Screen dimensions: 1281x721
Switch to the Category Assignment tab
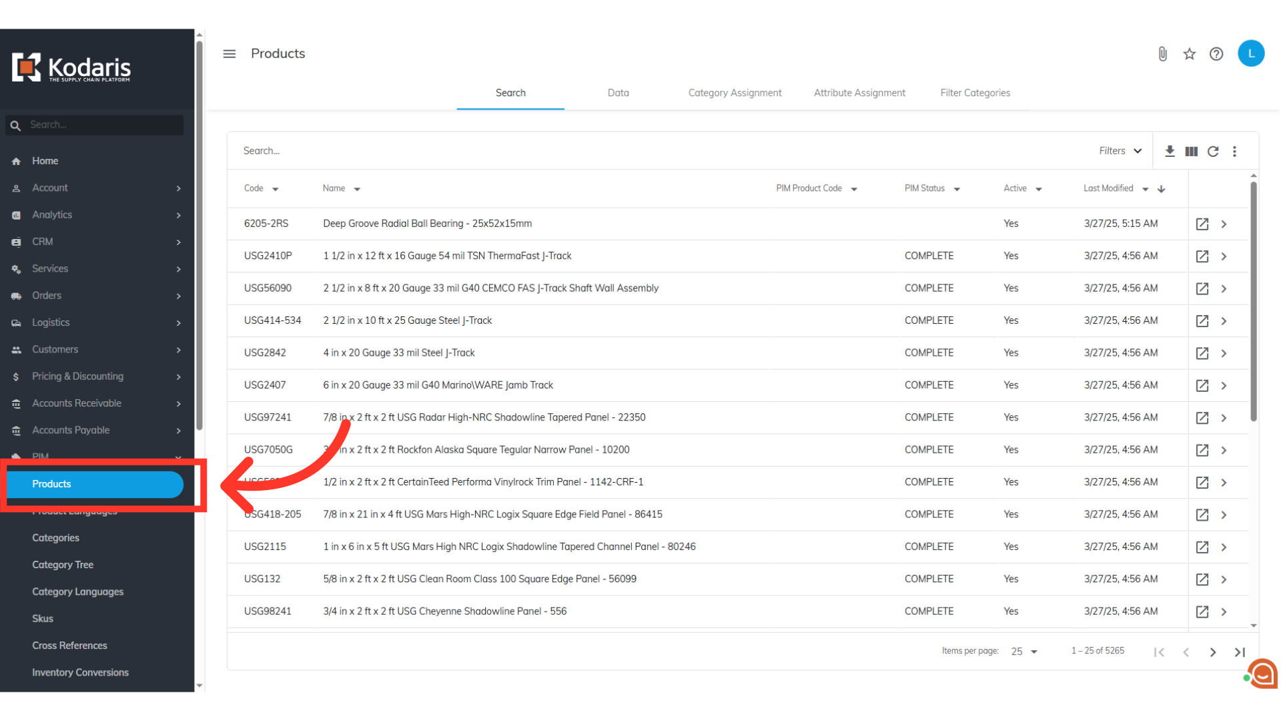click(735, 93)
